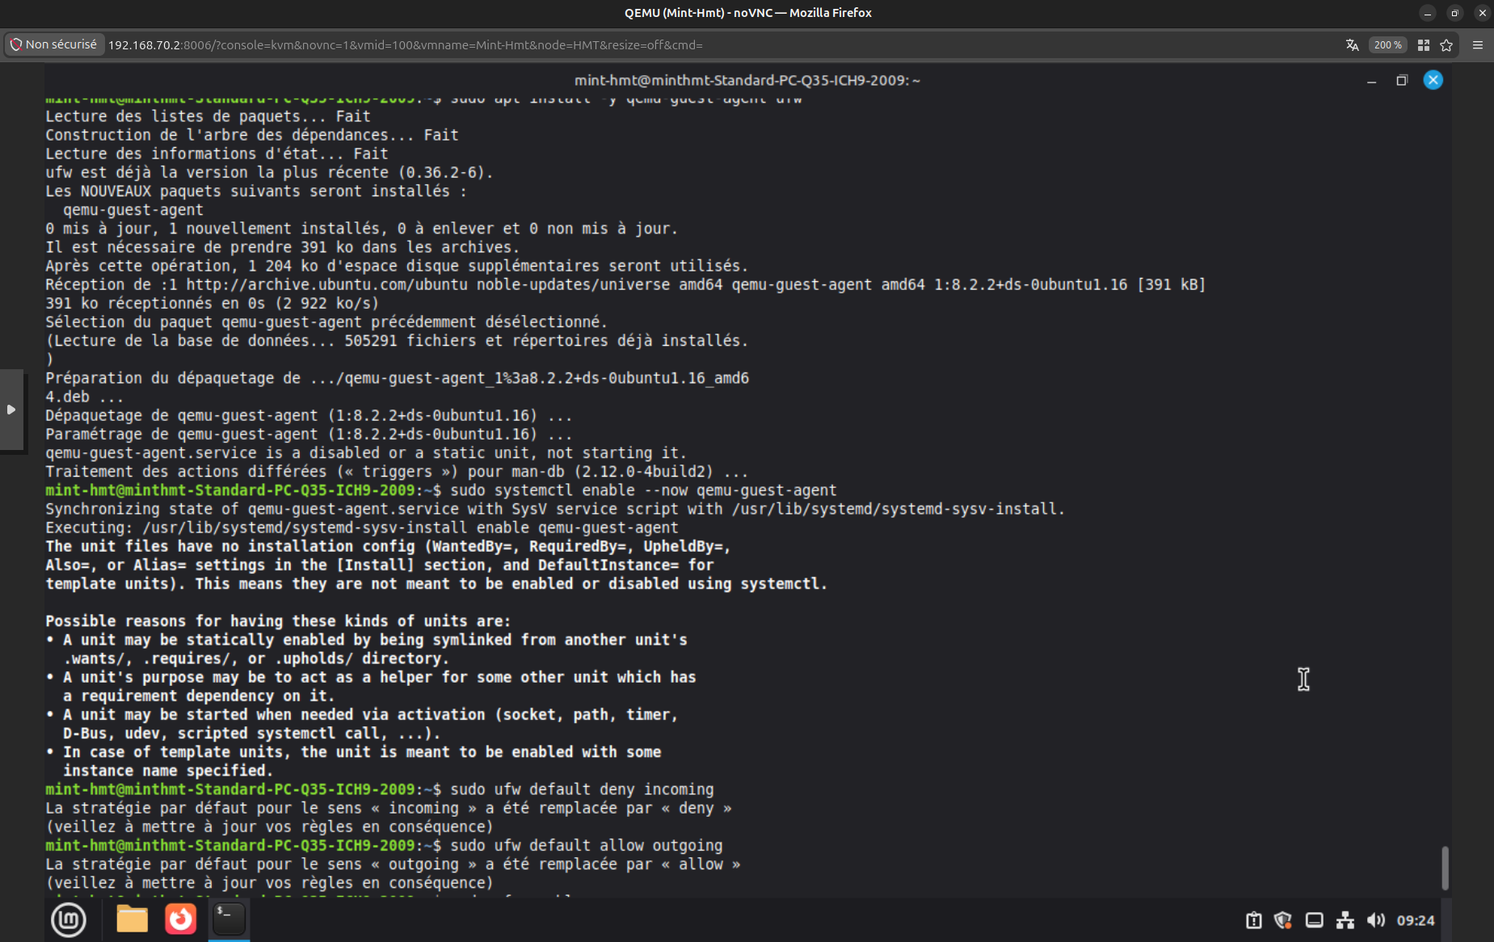Click the terminal title mint-hmt@minthmt-Standard-PC

coord(747,80)
